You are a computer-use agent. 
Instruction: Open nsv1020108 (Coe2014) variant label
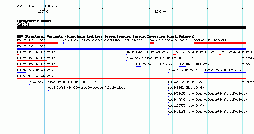click(34, 46)
